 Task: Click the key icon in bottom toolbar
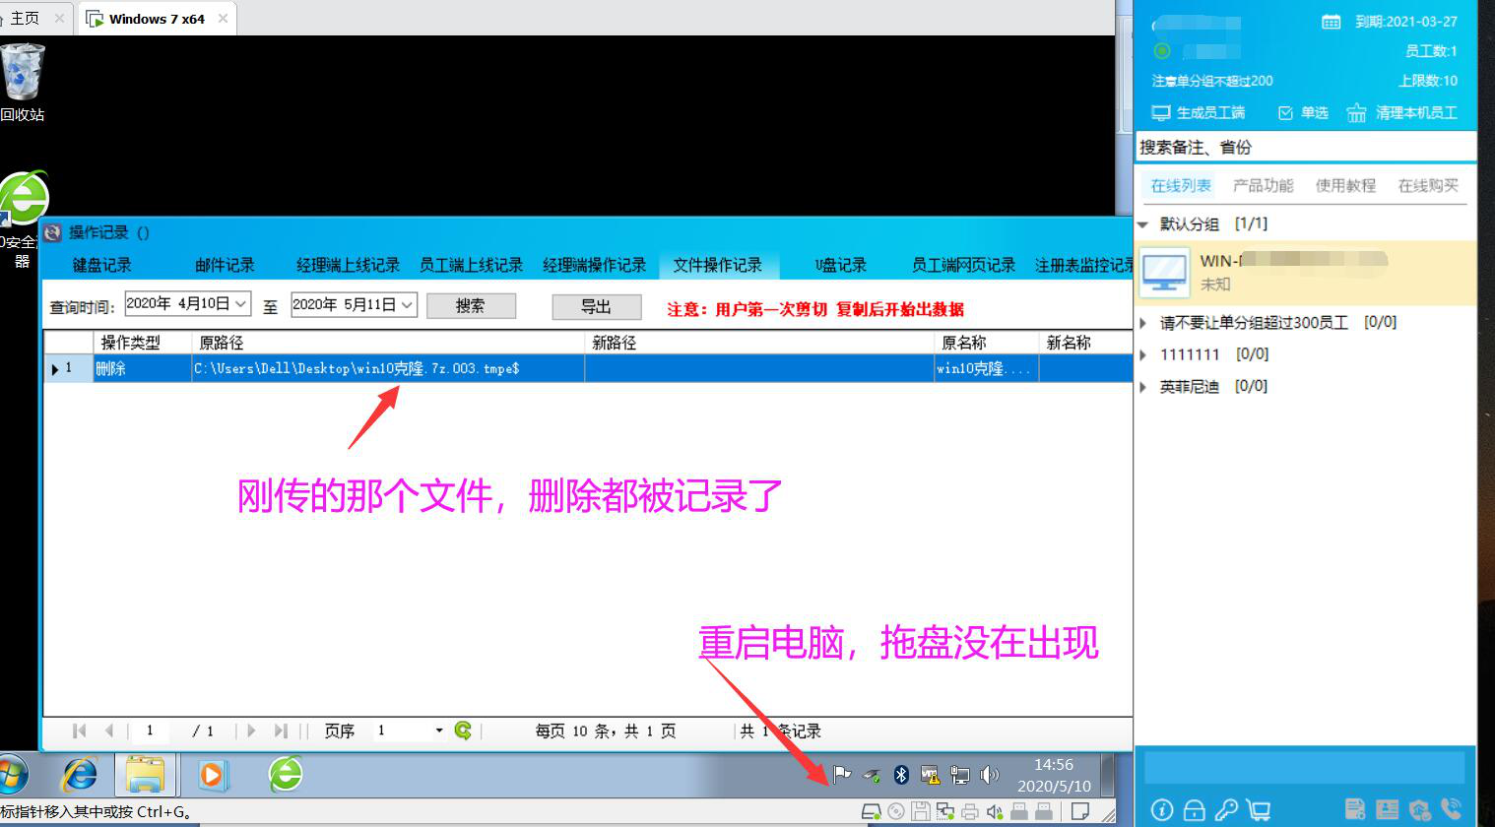(x=1226, y=809)
